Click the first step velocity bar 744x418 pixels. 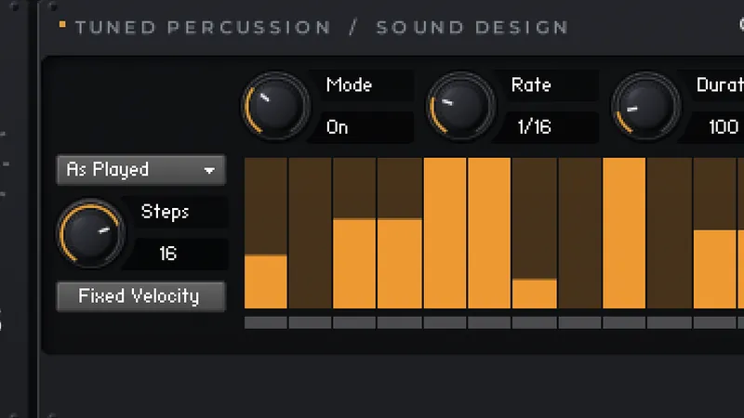[266, 233]
